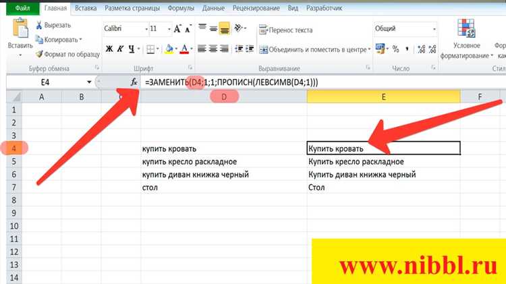Increase decimal places
This screenshot has height=284, width=506.
[422, 49]
